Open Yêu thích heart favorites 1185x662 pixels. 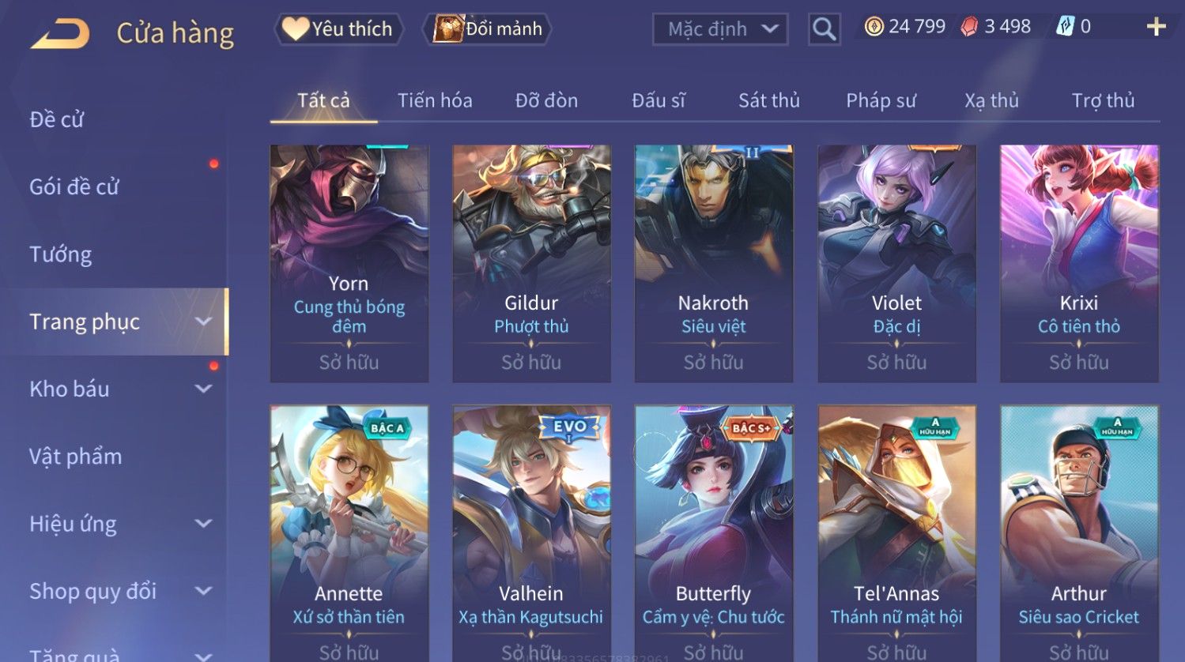338,29
